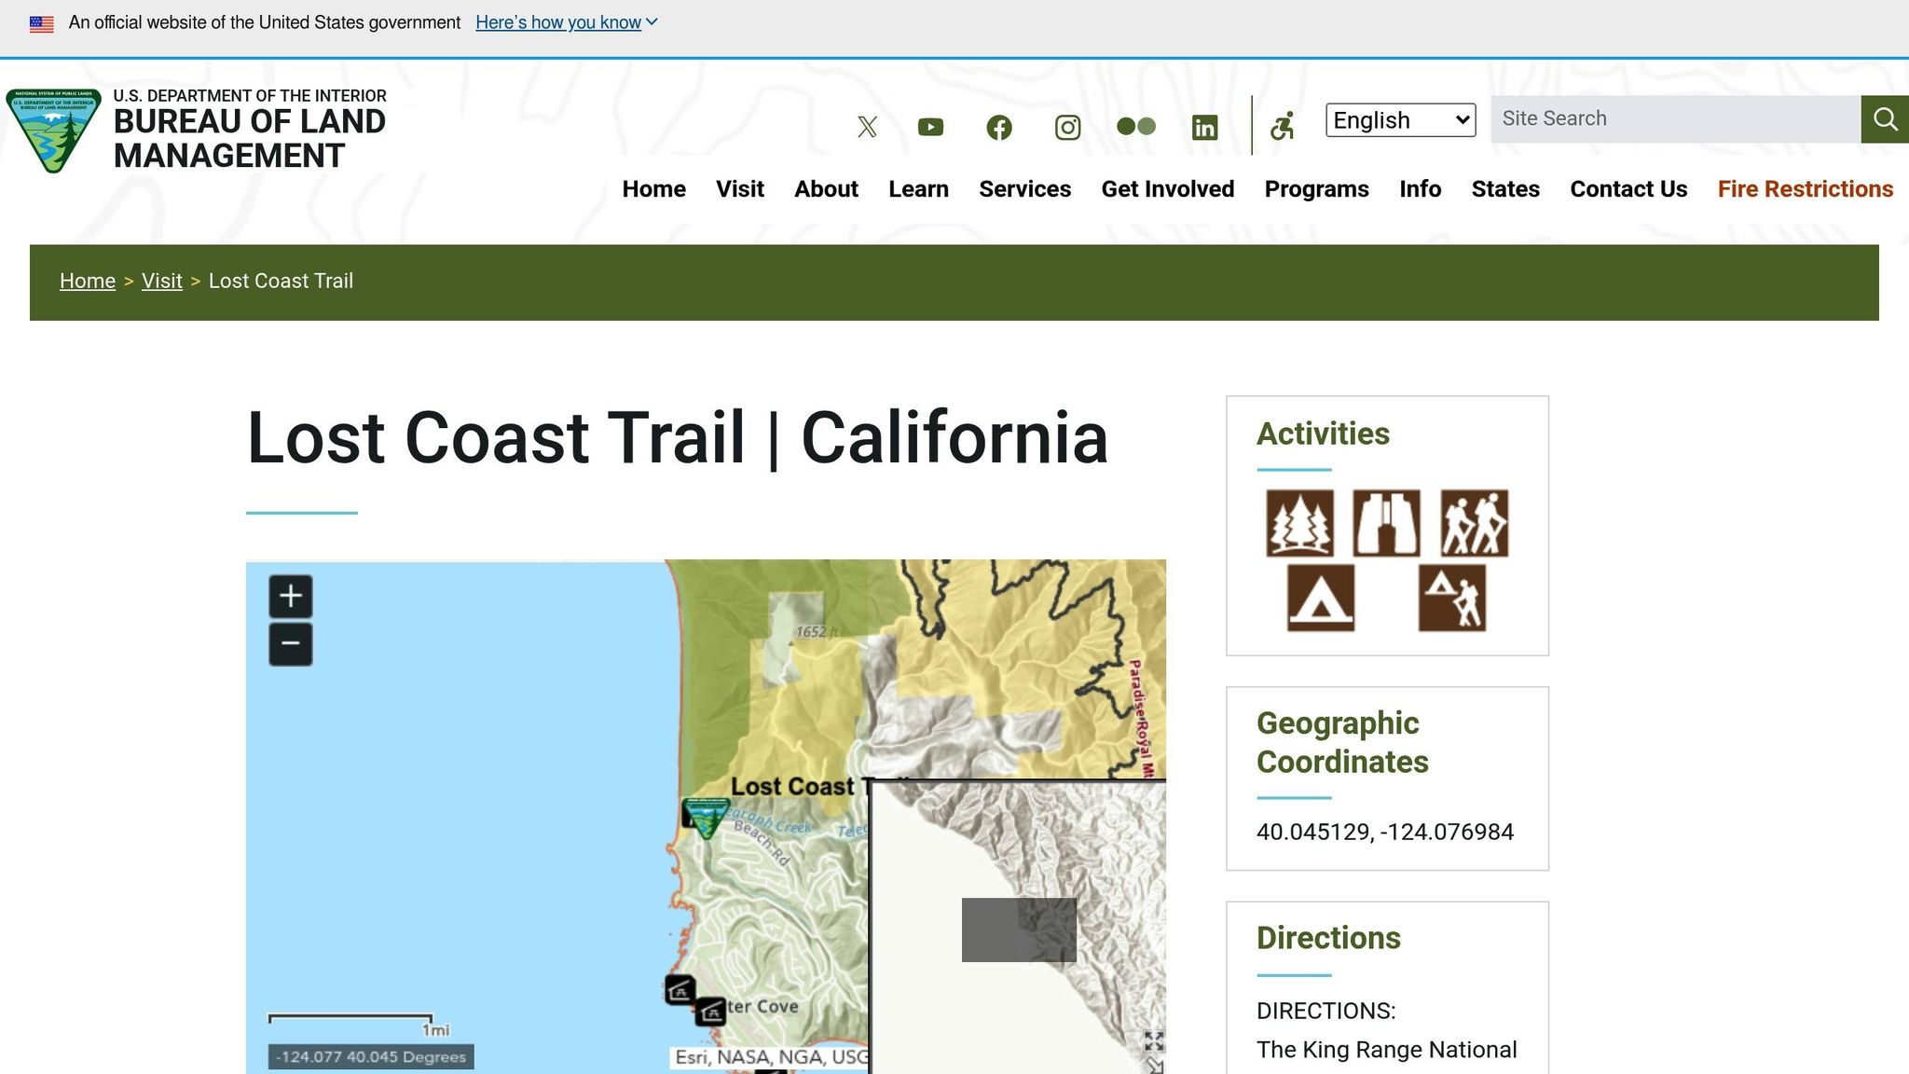This screenshot has width=1909, height=1074.
Task: Click the accessibility wheelchair icon
Action: point(1283,126)
